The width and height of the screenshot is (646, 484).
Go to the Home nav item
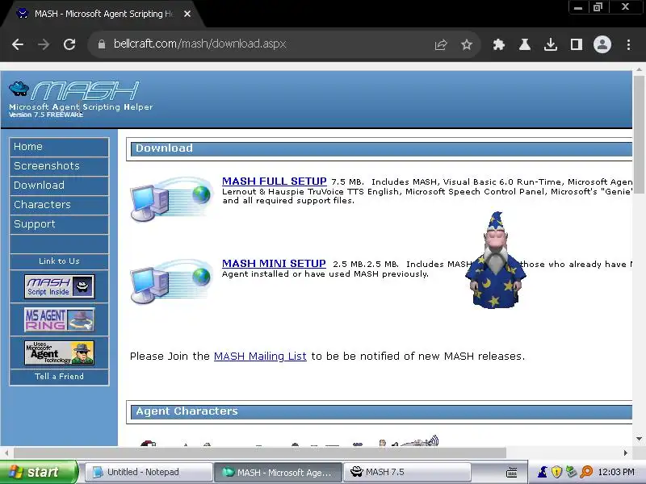coord(59,147)
